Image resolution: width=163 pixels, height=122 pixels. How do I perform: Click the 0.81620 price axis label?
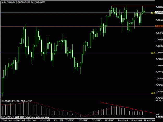click(x=159, y=33)
